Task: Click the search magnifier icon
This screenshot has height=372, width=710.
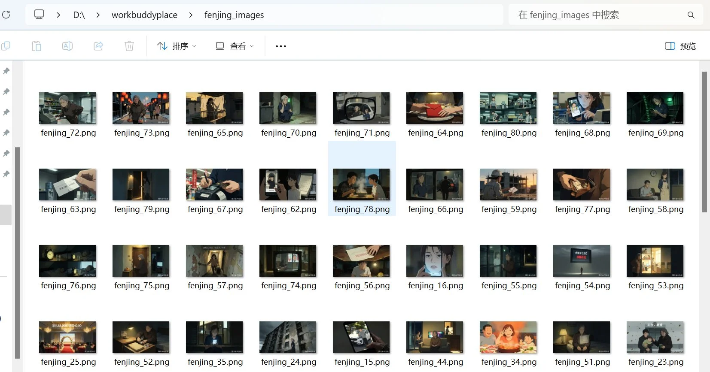Action: click(691, 15)
